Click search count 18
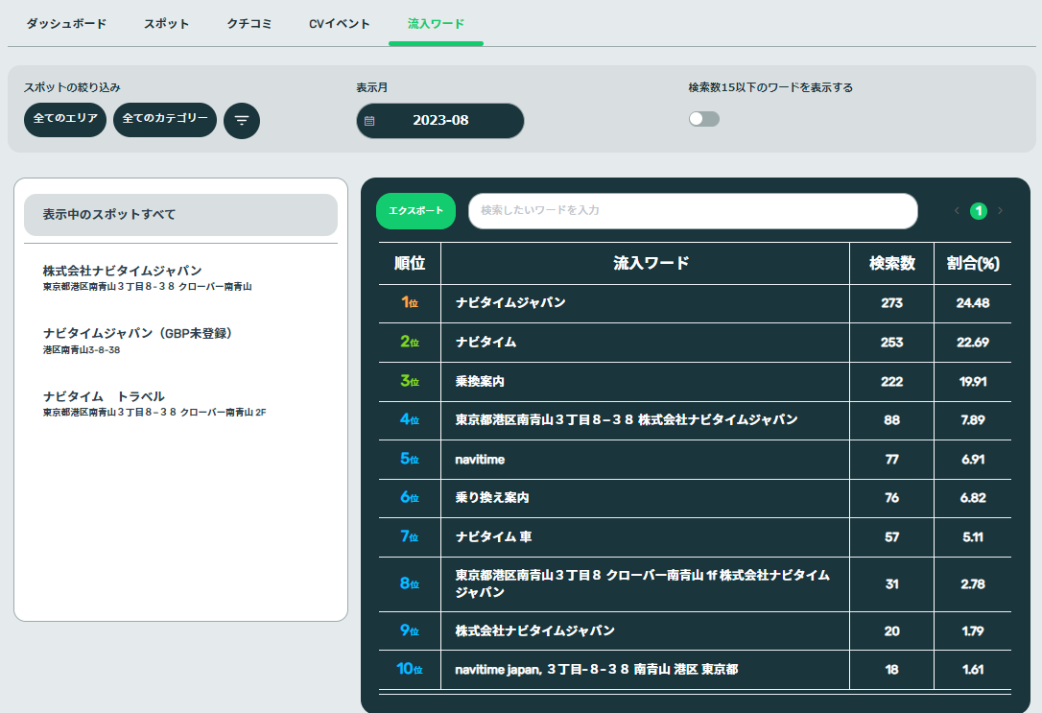This screenshot has height=713, width=1042. [891, 670]
